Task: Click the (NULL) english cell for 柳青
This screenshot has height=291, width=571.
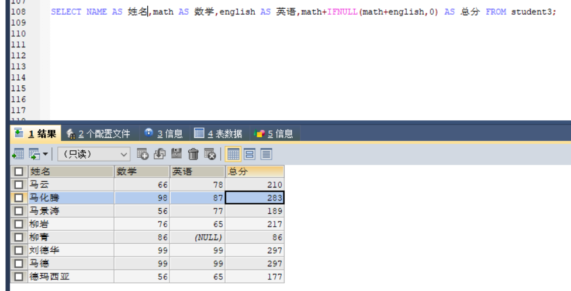Action: (198, 237)
